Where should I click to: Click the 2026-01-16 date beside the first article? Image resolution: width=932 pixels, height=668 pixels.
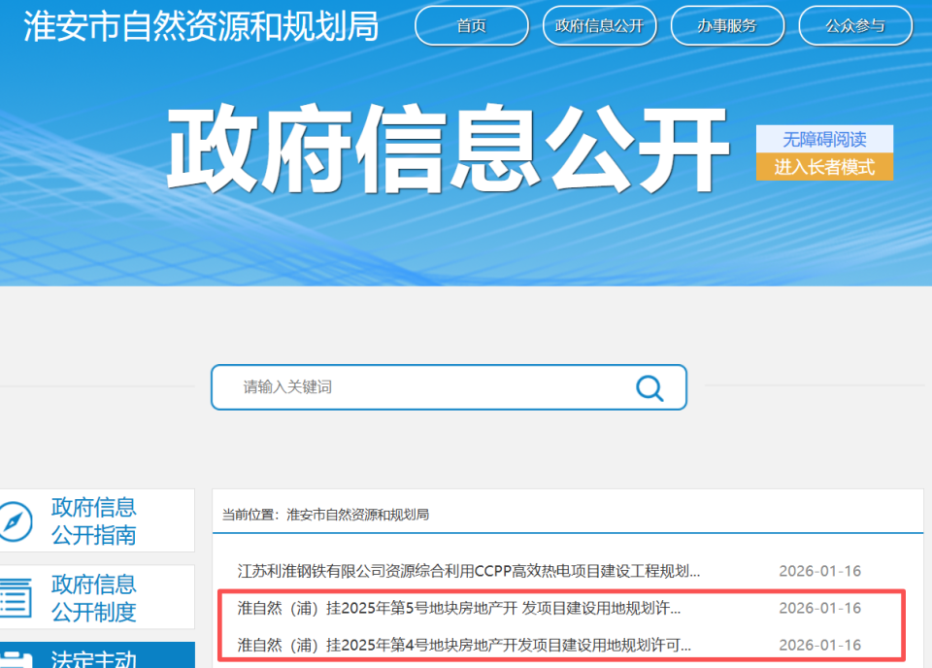[818, 571]
